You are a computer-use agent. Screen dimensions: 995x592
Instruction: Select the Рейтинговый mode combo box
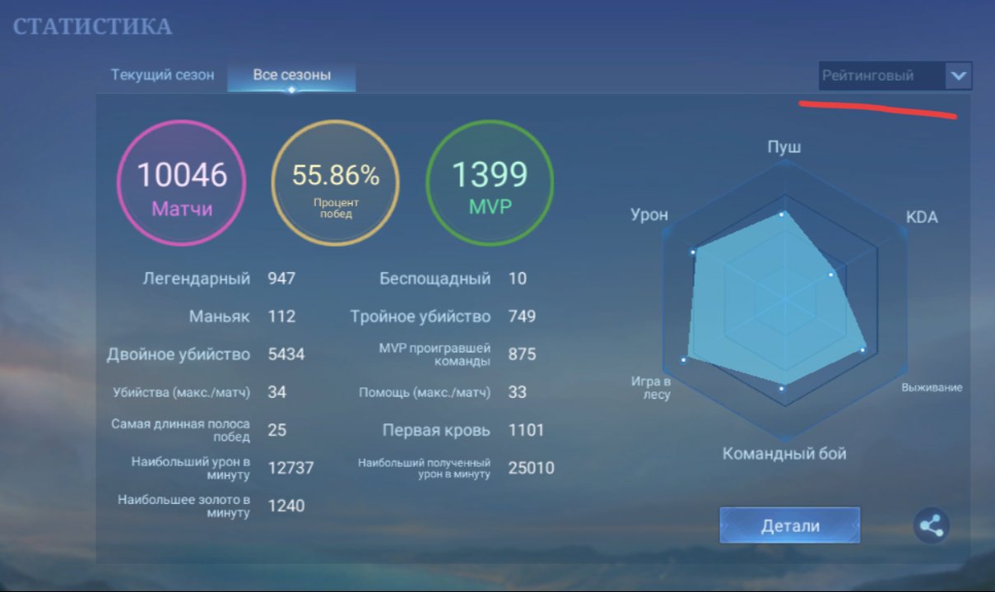coord(895,76)
